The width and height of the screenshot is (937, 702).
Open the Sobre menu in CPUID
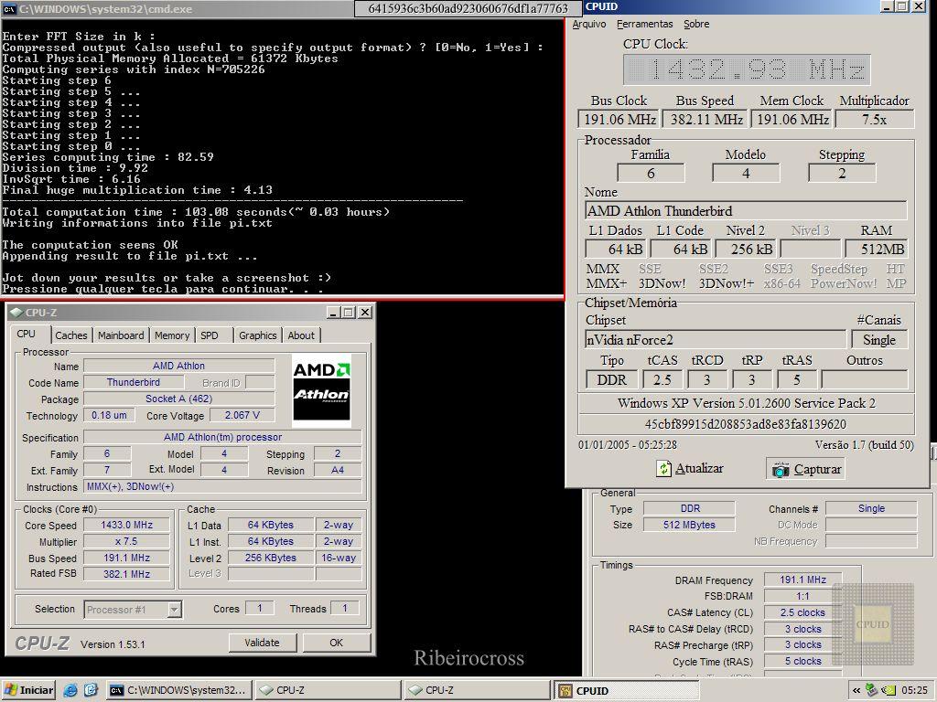coord(696,24)
